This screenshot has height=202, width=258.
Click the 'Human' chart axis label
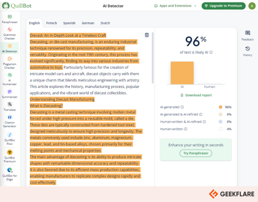pyautogui.click(x=209, y=87)
